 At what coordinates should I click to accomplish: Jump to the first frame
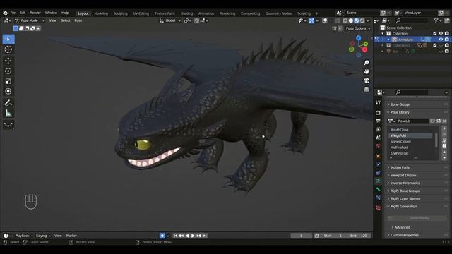pyautogui.click(x=175, y=236)
